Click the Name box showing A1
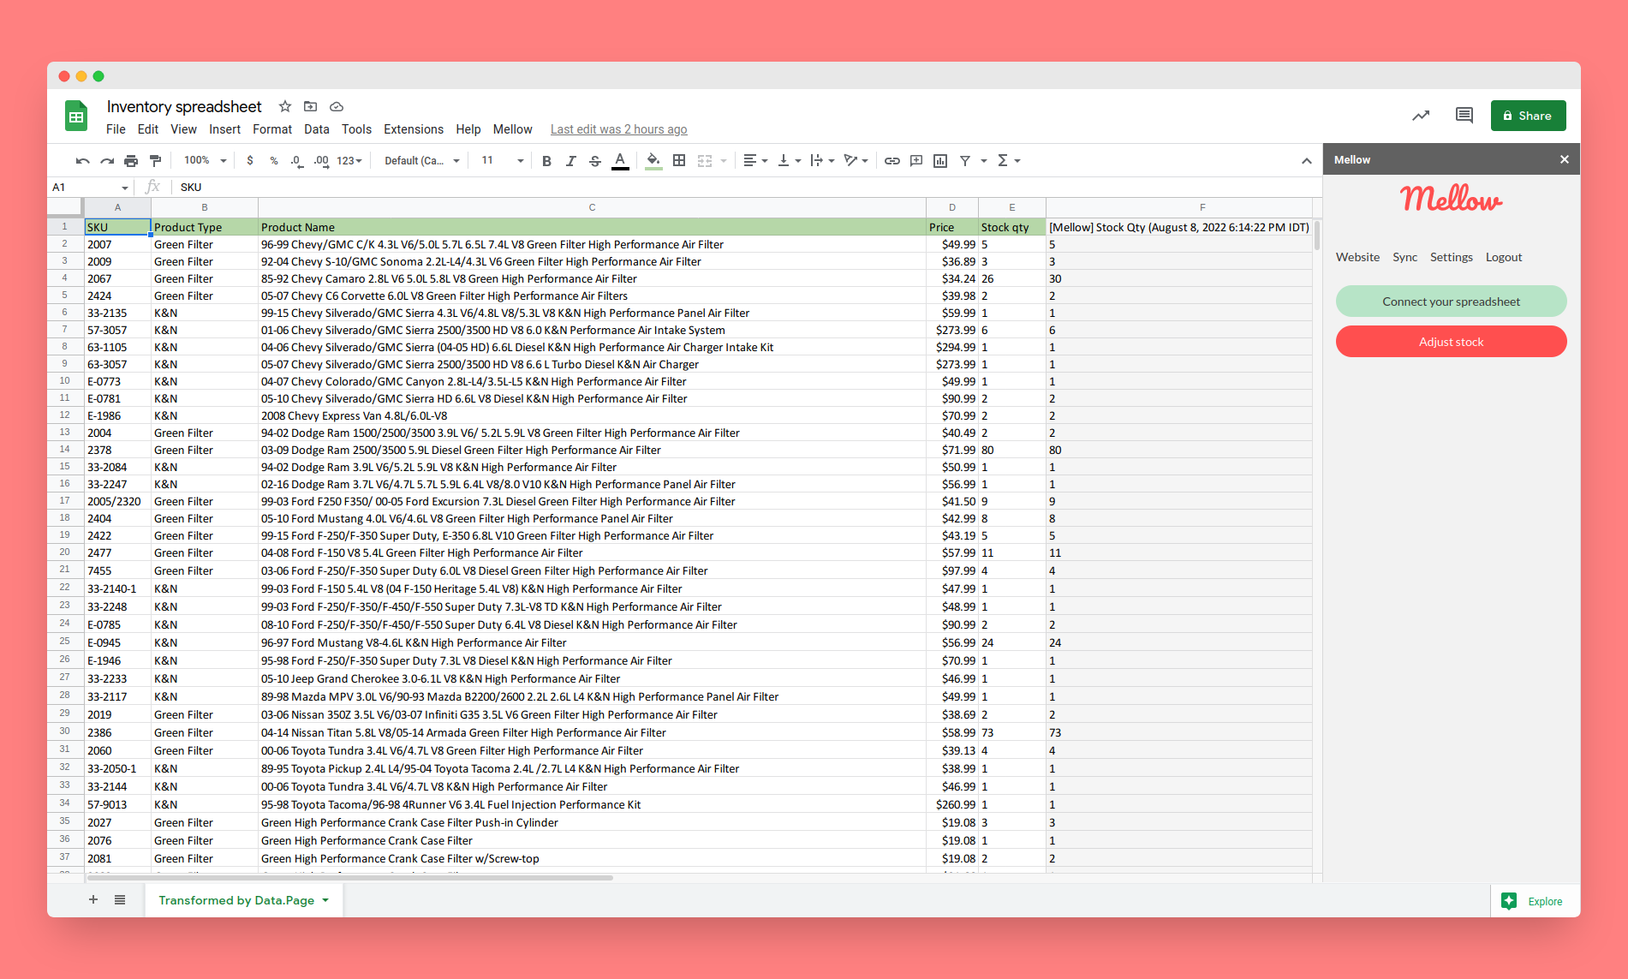1628x979 pixels. pos(89,187)
